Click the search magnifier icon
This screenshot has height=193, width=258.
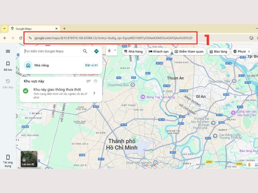click(85, 51)
